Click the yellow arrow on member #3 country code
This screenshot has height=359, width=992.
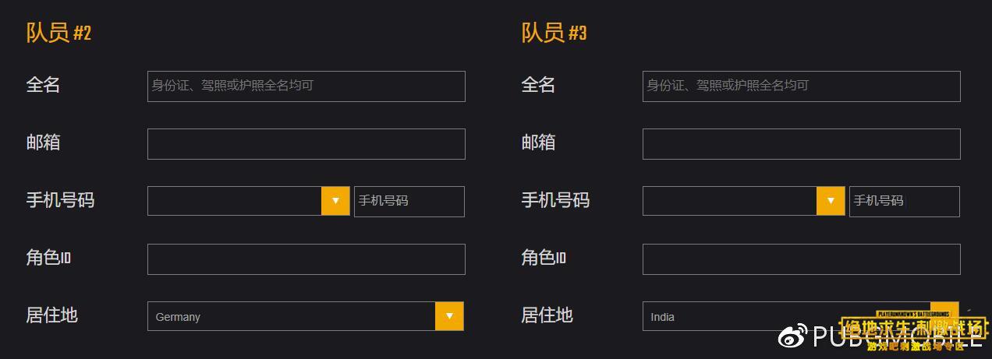(831, 201)
